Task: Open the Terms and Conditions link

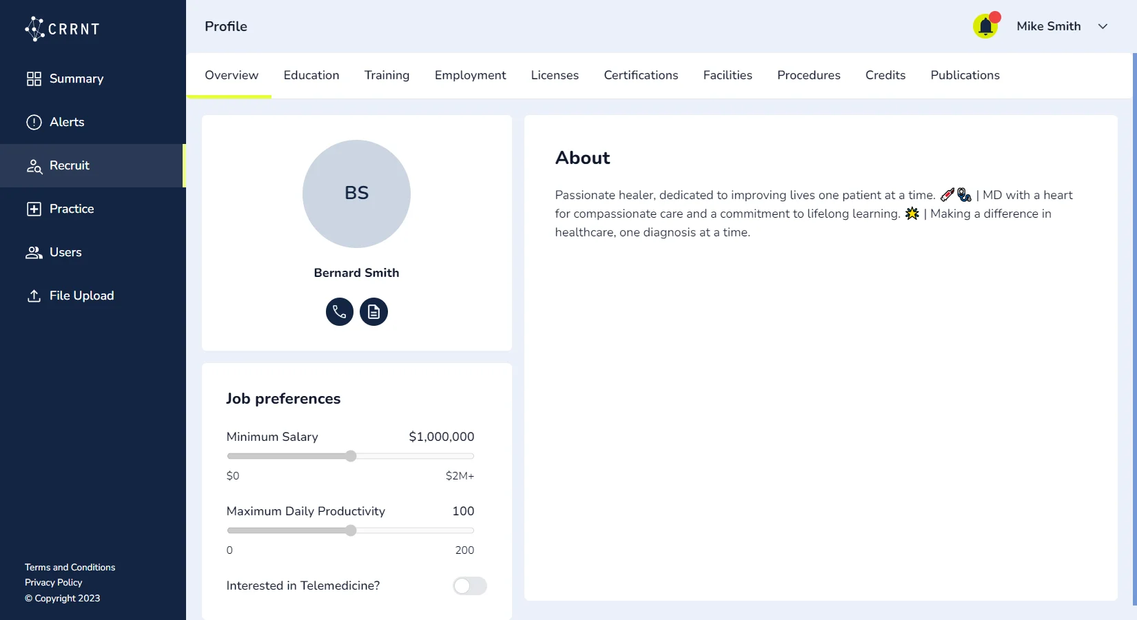Action: click(x=70, y=567)
